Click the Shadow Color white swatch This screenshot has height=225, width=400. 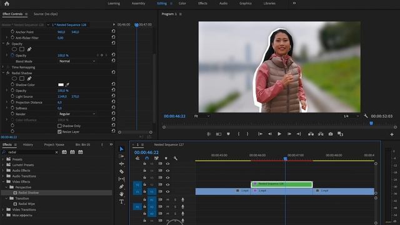tap(61, 85)
